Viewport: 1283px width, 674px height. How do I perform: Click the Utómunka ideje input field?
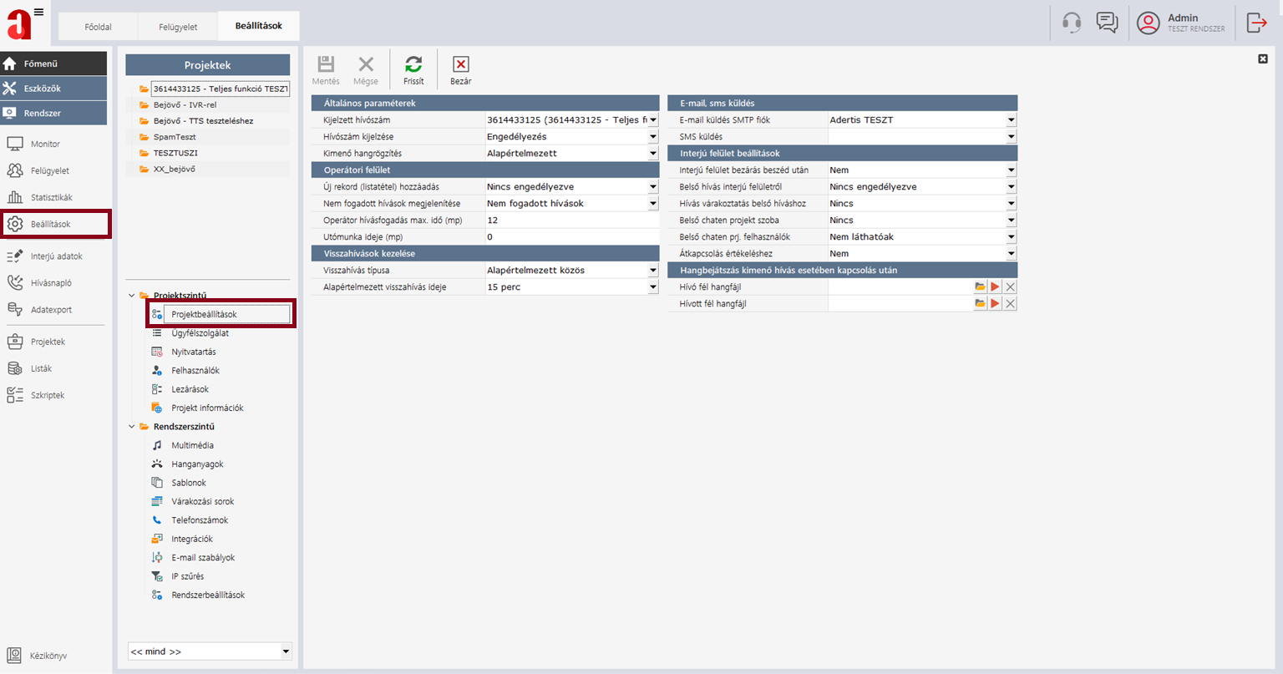pyautogui.click(x=571, y=237)
